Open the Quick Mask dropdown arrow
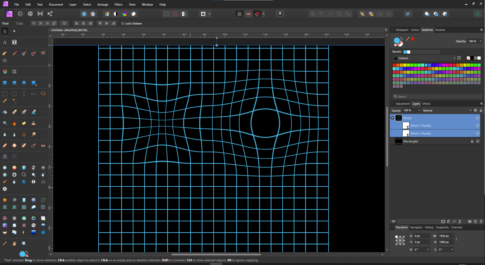 point(210,14)
